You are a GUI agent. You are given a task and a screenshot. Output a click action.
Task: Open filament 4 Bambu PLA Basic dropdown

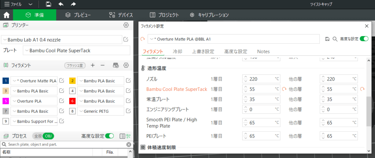pyautogui.click(x=101, y=91)
